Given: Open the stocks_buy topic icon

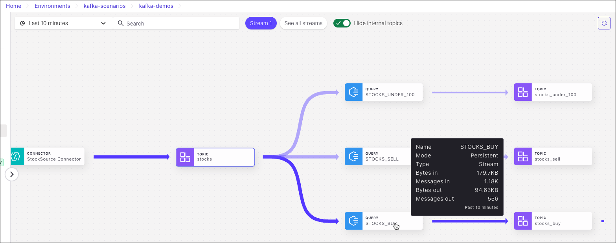Looking at the screenshot, I should (523, 221).
